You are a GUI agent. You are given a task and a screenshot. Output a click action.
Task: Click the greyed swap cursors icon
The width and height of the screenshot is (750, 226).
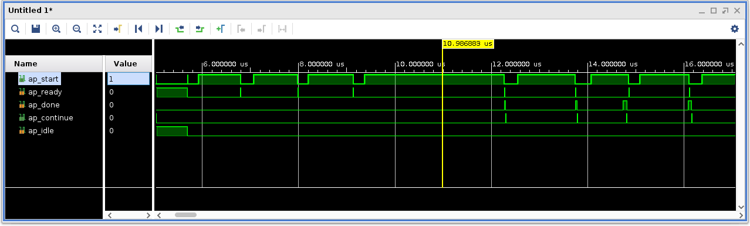(282, 28)
